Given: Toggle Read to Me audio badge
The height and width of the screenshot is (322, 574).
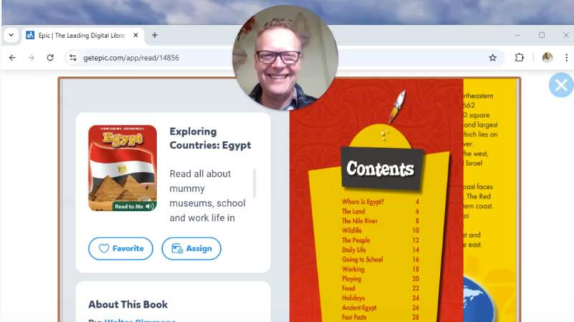Looking at the screenshot, I should 134,206.
